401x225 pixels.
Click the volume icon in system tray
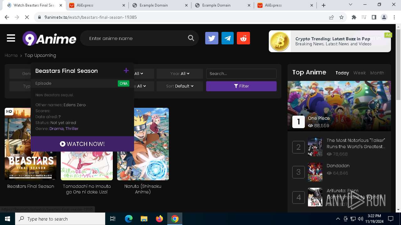tap(361, 219)
